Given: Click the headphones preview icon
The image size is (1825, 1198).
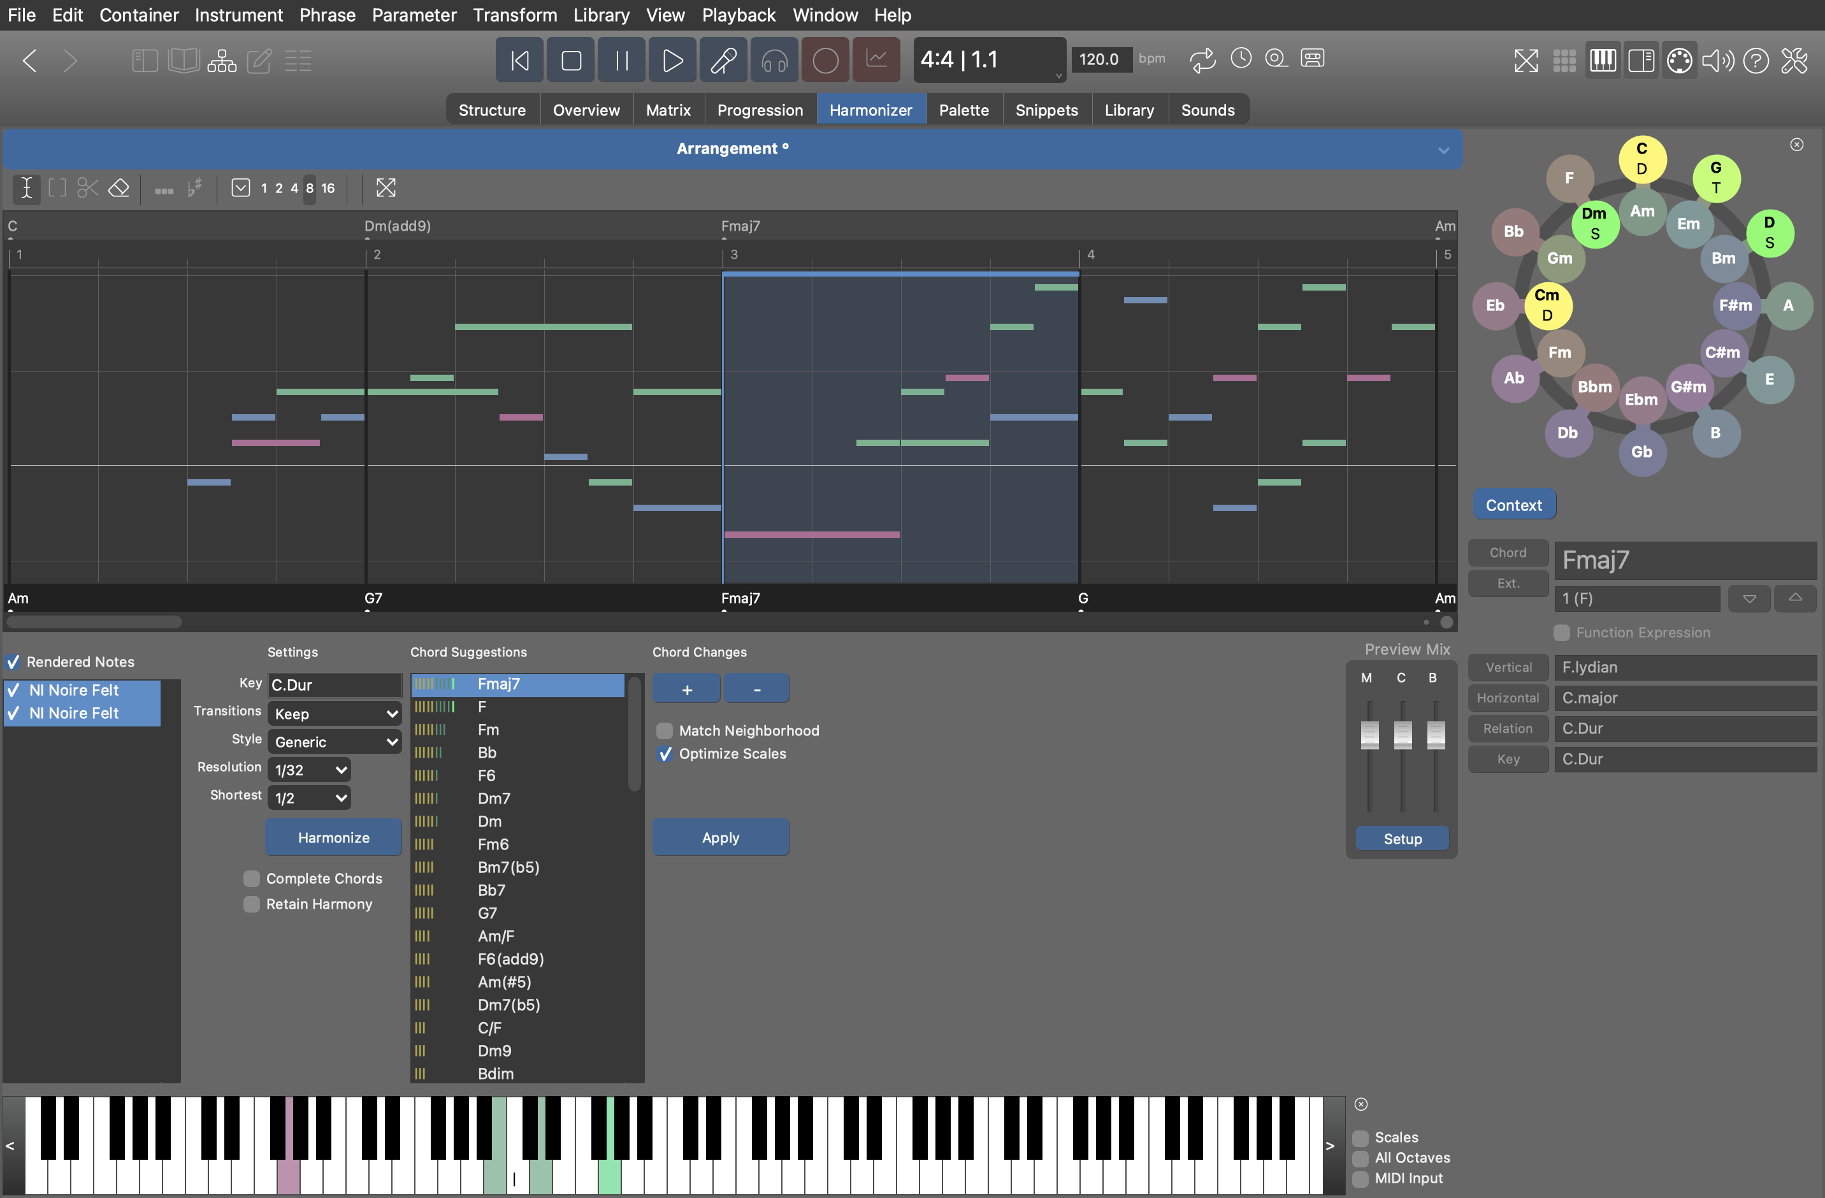Looking at the screenshot, I should [x=774, y=60].
